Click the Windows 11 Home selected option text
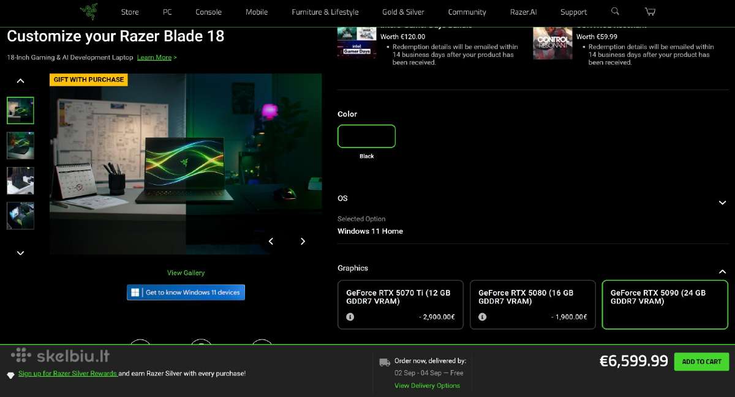 click(x=370, y=231)
